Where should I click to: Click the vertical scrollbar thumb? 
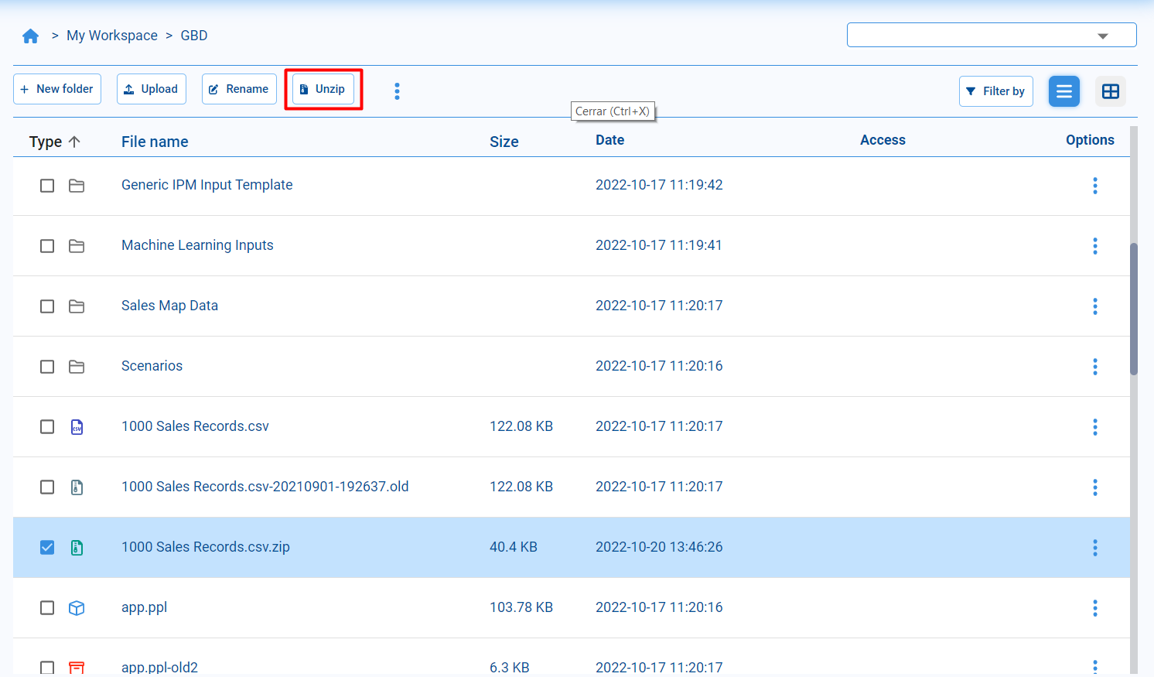(1134, 309)
